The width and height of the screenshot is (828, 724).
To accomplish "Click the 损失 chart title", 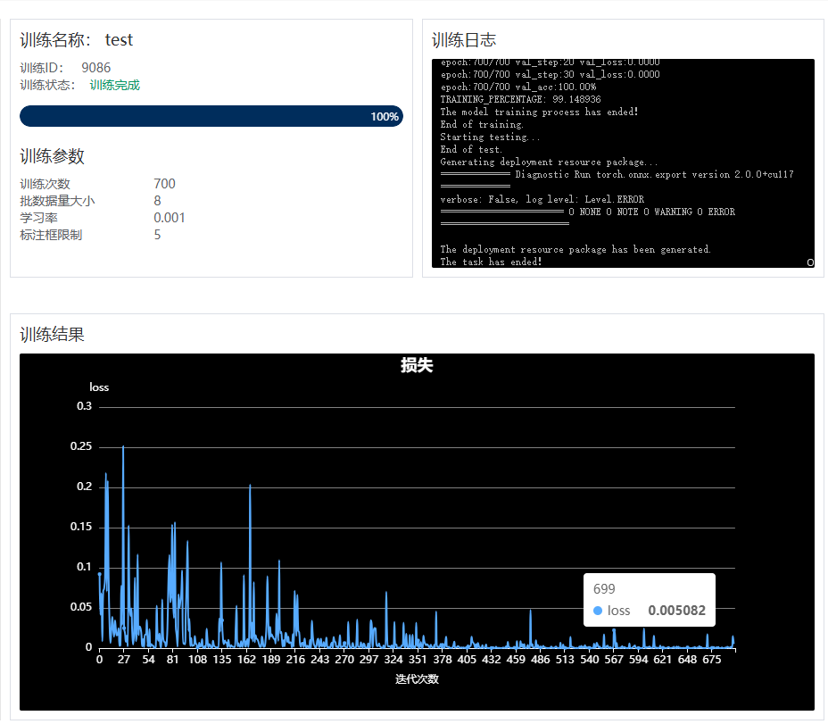I will click(x=417, y=365).
